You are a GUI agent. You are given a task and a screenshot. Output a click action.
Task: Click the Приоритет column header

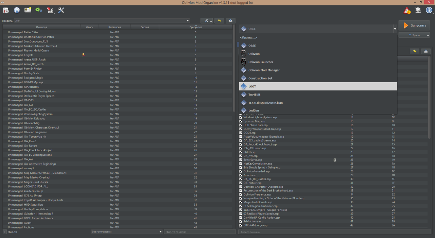[195, 27]
